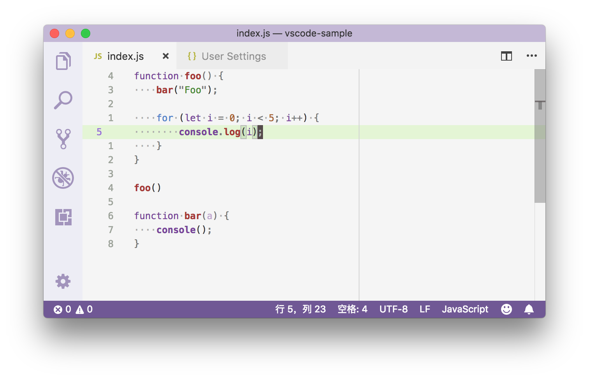This screenshot has height=380, width=589.
Task: Open the Debug view
Action: (x=63, y=178)
